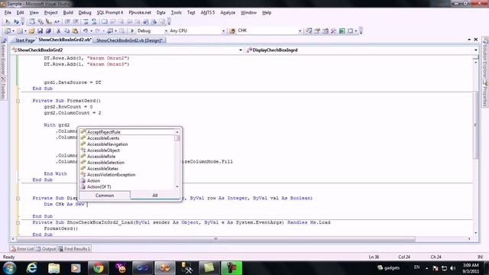Click the IntelliSense list scrollbar thumb
489x275 pixels.
click(x=177, y=138)
